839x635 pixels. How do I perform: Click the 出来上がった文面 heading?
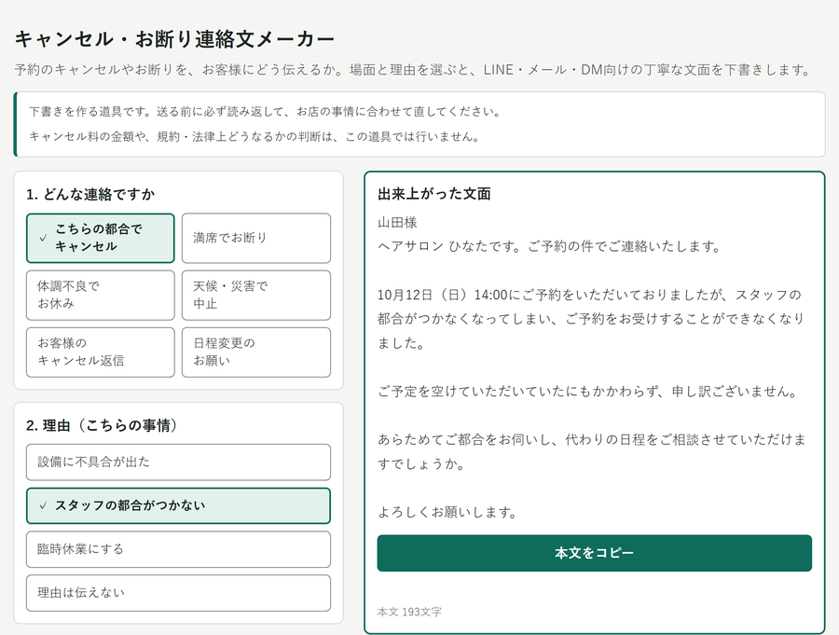click(433, 194)
